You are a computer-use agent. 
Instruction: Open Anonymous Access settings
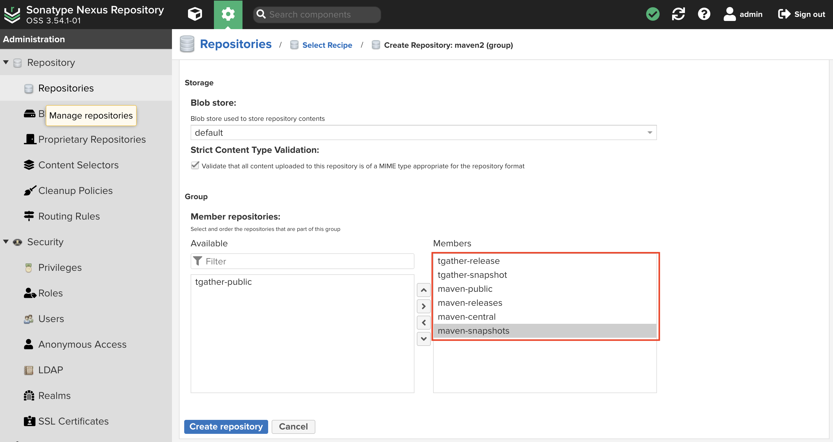(x=82, y=344)
